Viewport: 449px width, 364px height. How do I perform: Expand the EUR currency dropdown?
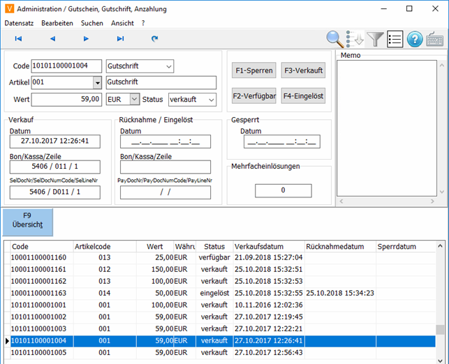tap(135, 100)
